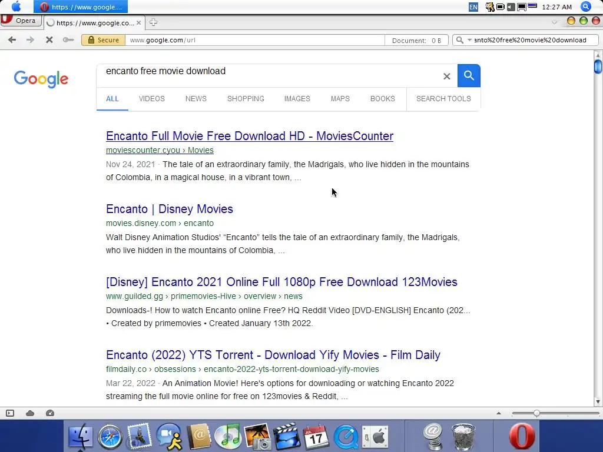Click the tiger icon in system tray
Screen dimensions: 603x452
click(x=489, y=7)
